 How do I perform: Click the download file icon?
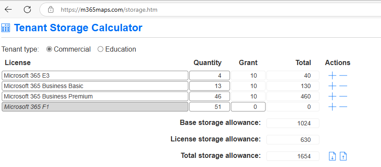pyautogui.click(x=332, y=156)
